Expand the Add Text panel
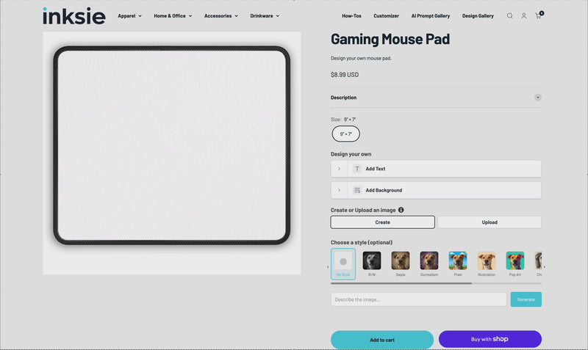This screenshot has width=588, height=350. point(436,169)
